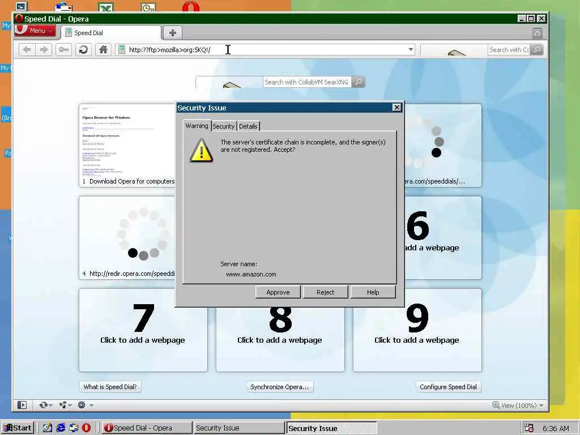This screenshot has width=580, height=435.
Task: Click the Wand password key icon
Action: 63,50
